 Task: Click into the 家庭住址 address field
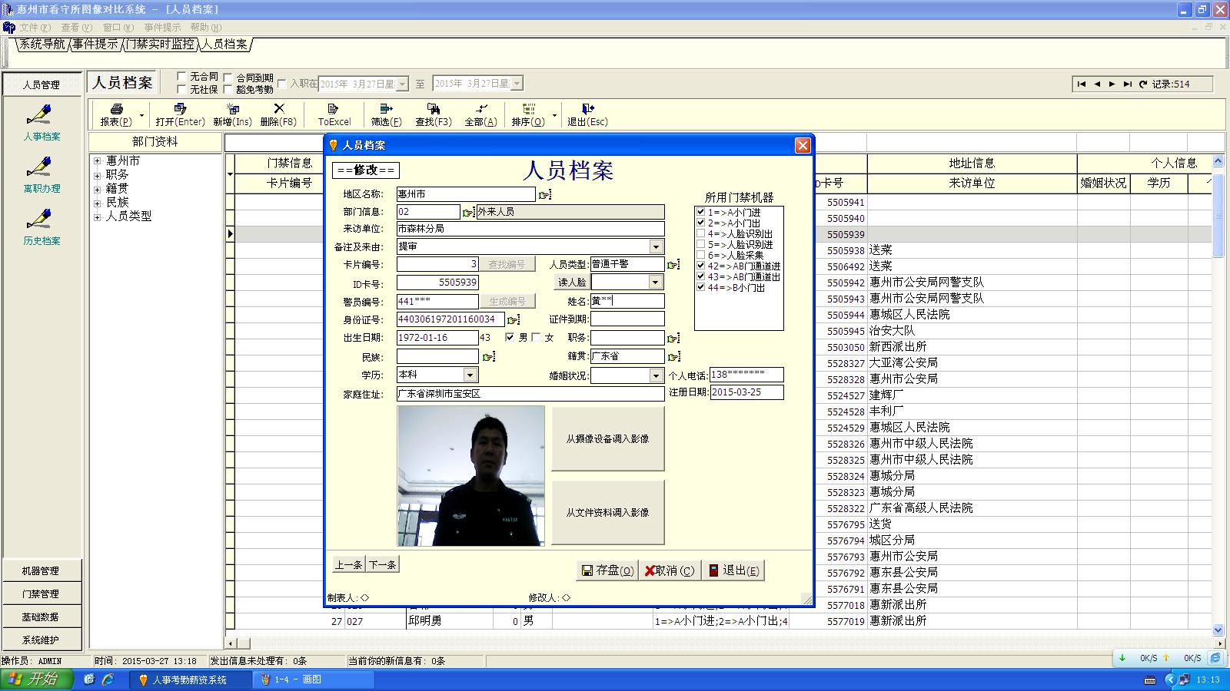(530, 394)
